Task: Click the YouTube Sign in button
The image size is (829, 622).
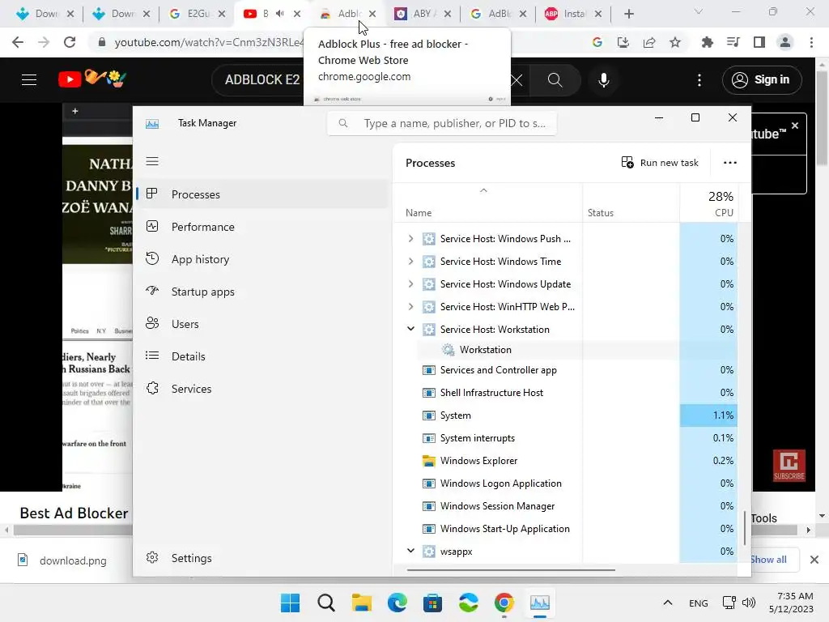Action: coord(762,80)
